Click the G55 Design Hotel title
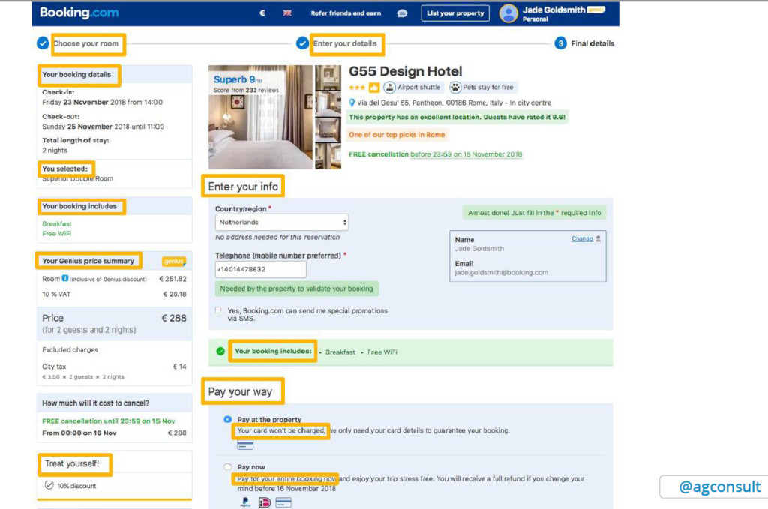The image size is (768, 509). [405, 71]
